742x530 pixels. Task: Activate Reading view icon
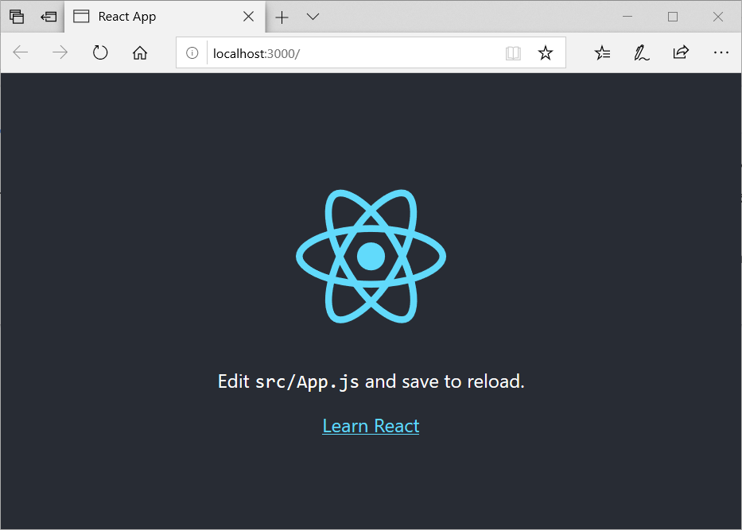513,52
